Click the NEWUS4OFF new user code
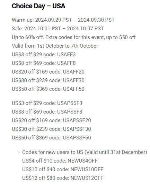150x185 pixels. click(x=82, y=161)
